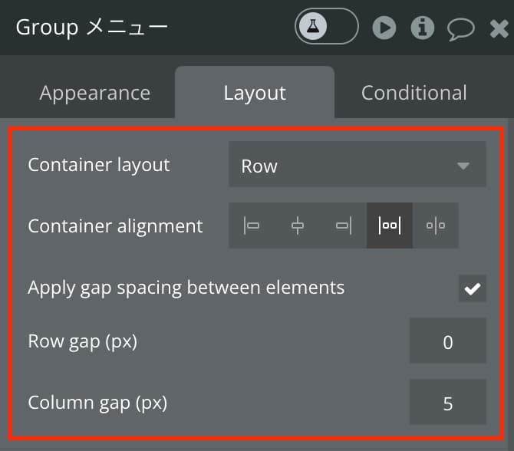This screenshot has width=514, height=451.
Task: Uncheck Apply gap spacing between elements
Action: 472,288
